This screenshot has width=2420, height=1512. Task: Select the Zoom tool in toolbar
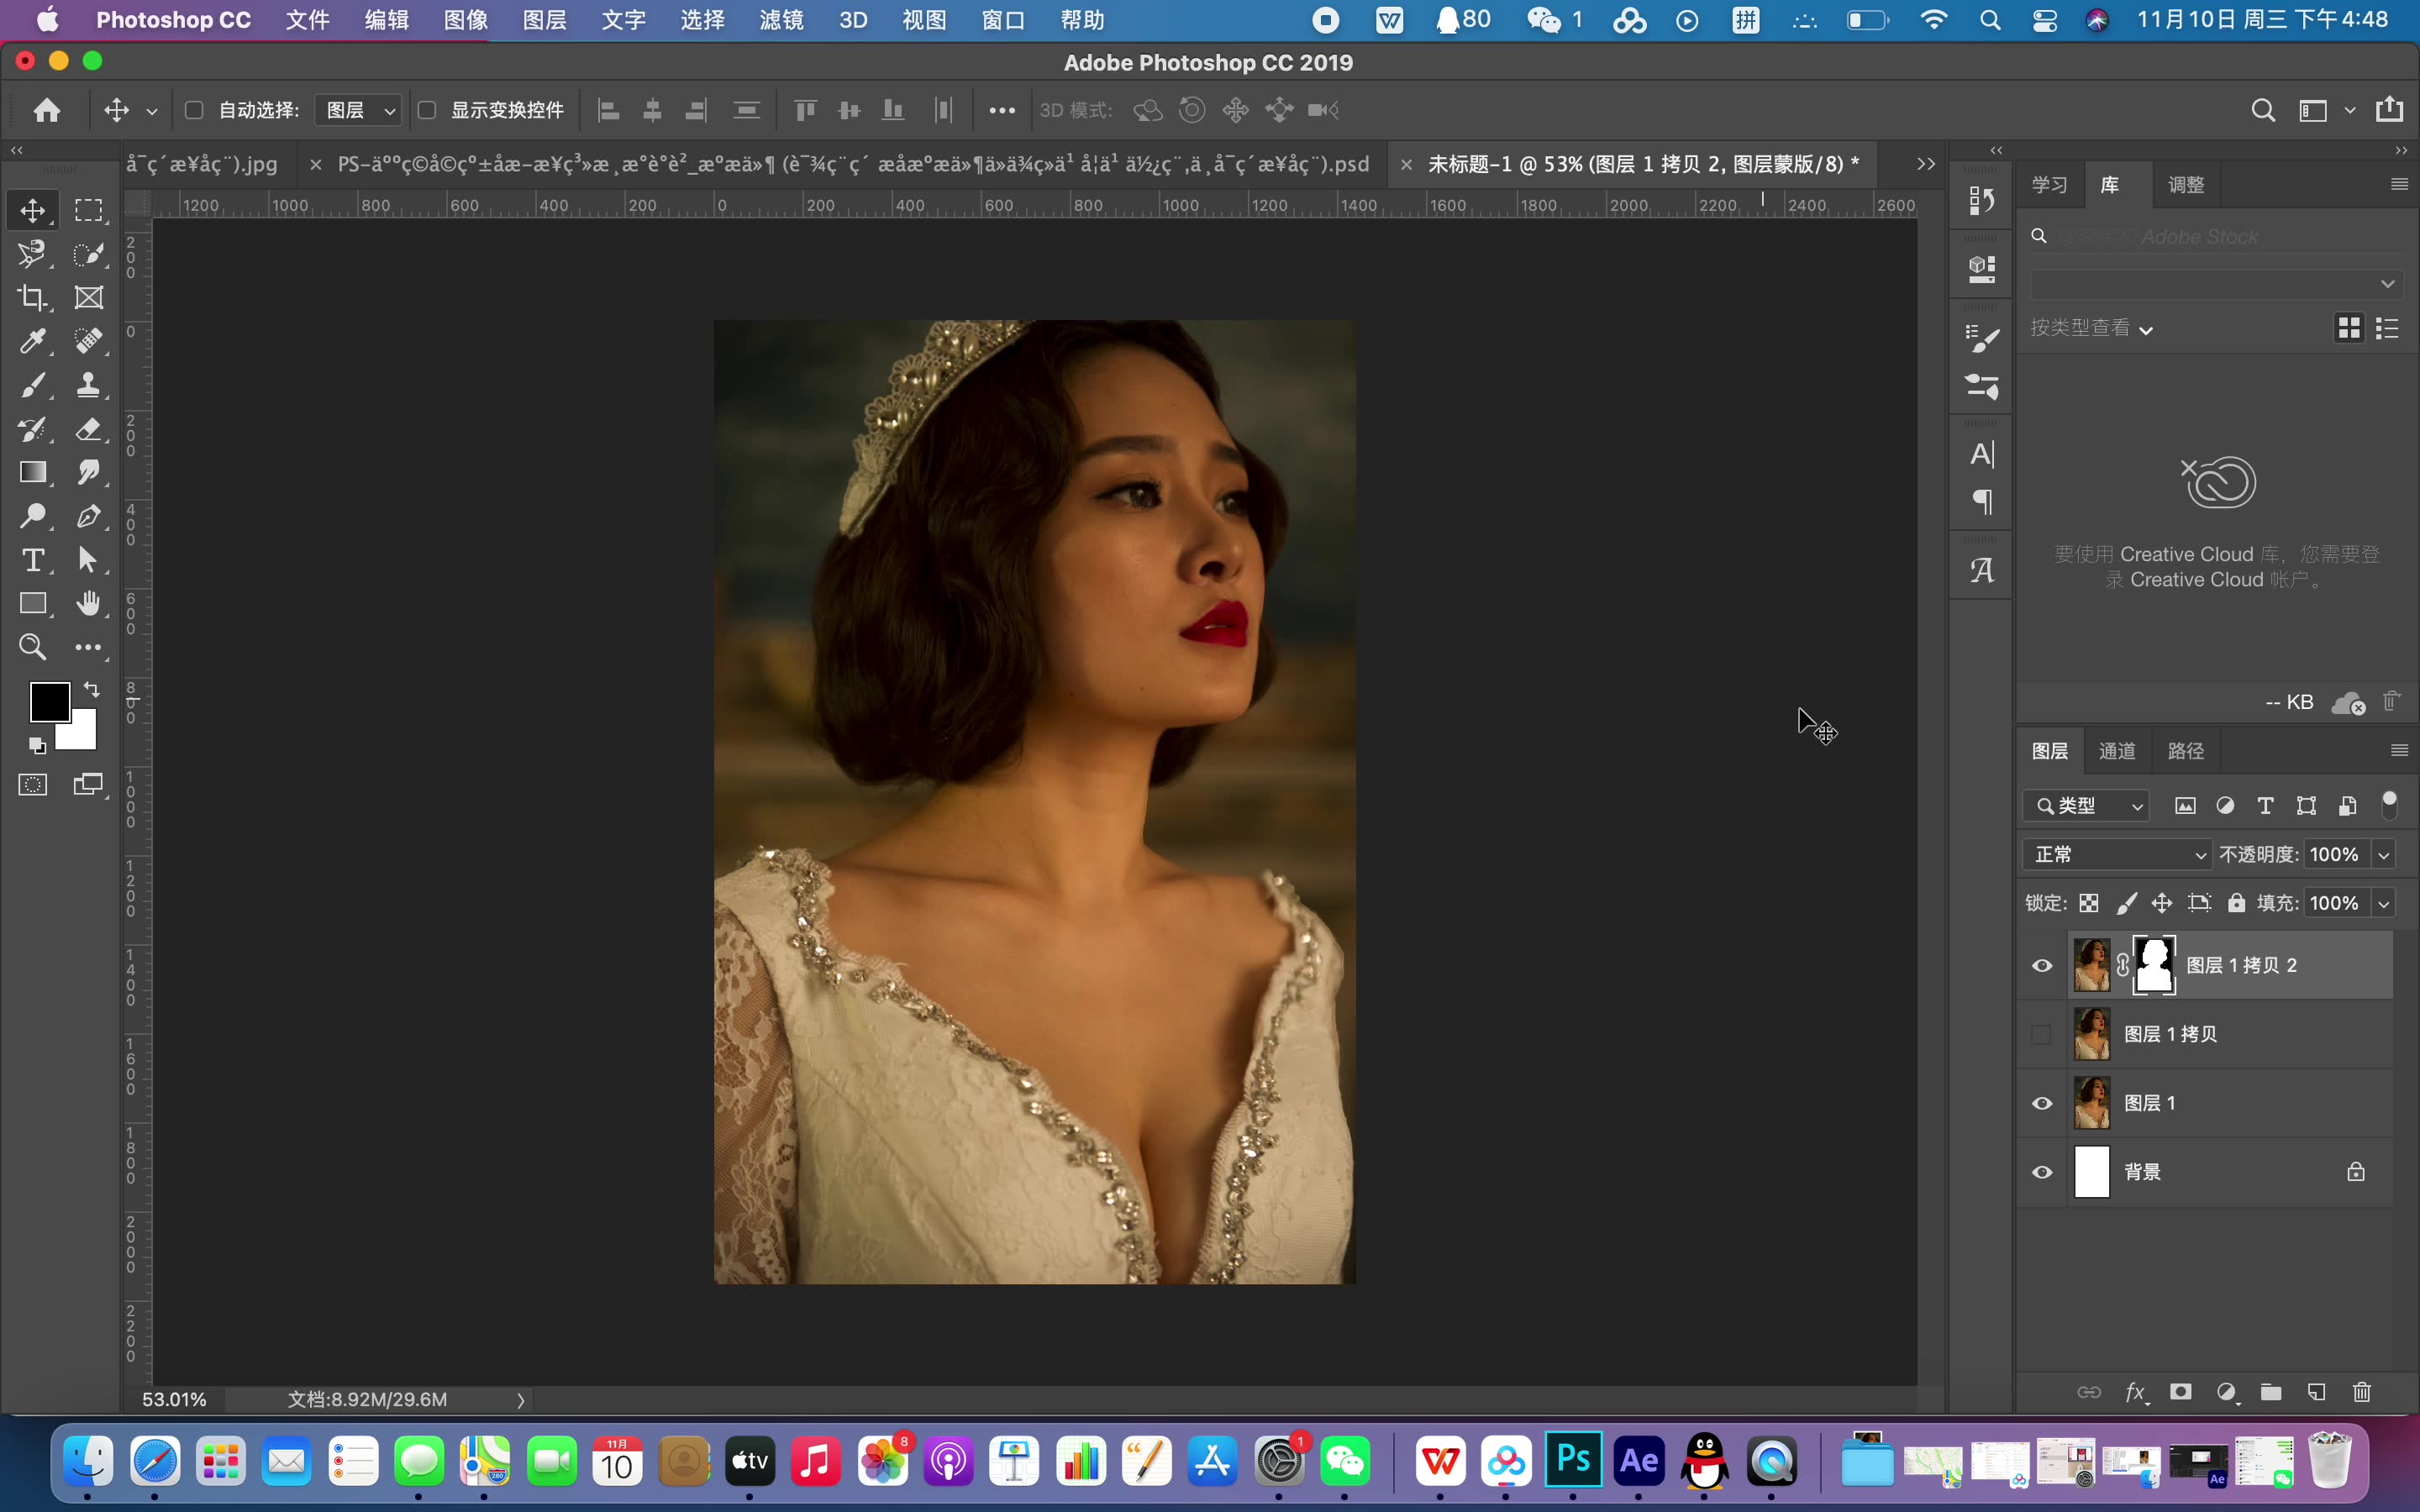(32, 647)
